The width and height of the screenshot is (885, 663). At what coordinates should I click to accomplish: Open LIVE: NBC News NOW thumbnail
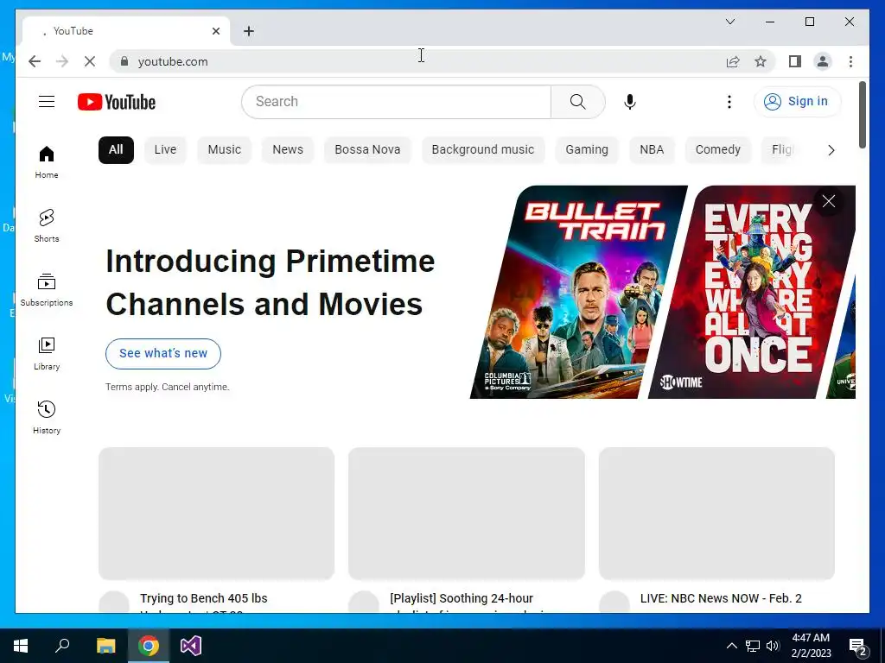[716, 513]
